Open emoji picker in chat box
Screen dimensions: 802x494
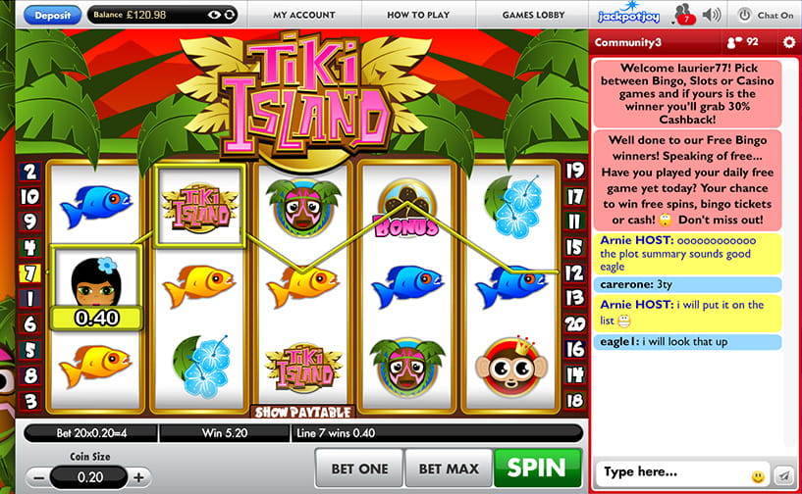tap(758, 476)
